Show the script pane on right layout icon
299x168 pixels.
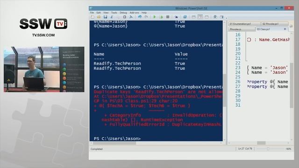(x=200, y=17)
